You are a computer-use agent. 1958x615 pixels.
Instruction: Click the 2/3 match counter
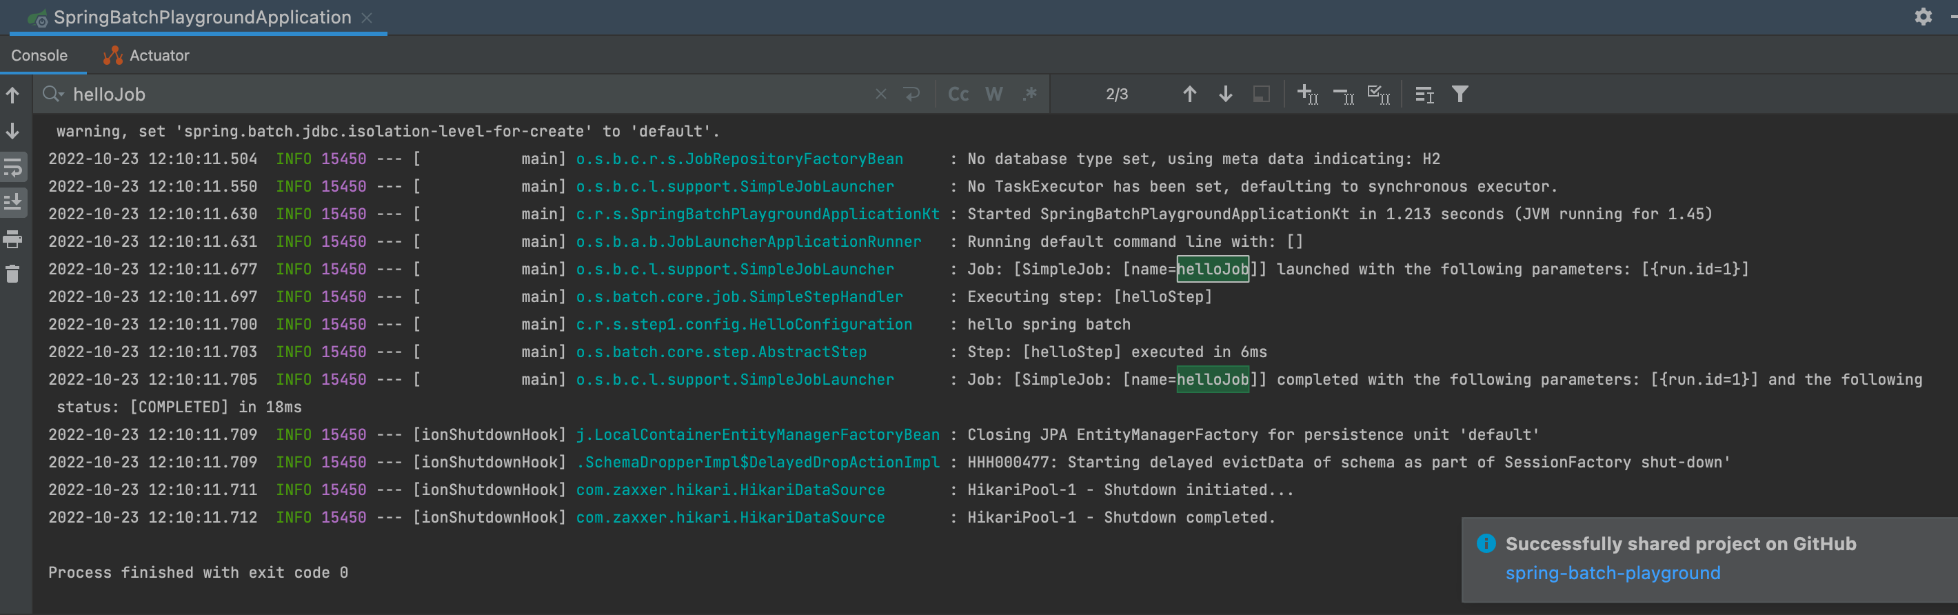click(x=1117, y=94)
